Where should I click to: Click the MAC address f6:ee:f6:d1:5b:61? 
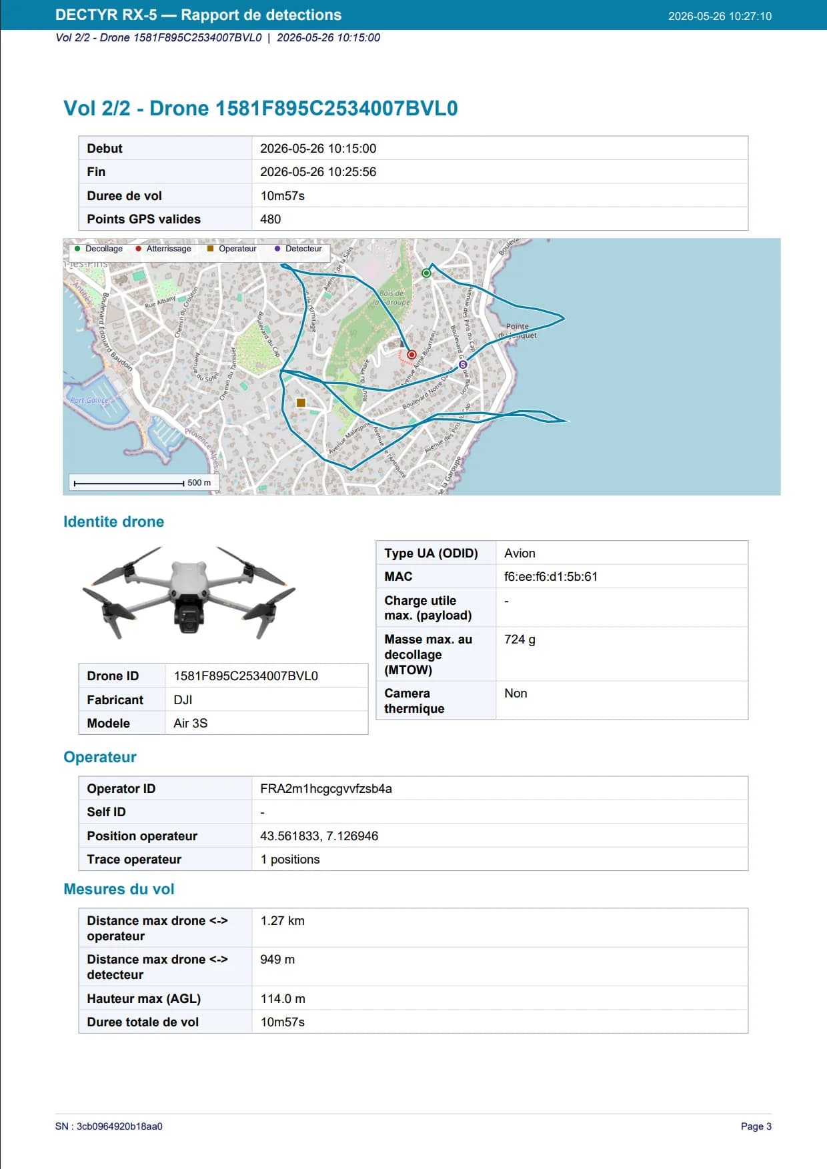(551, 577)
